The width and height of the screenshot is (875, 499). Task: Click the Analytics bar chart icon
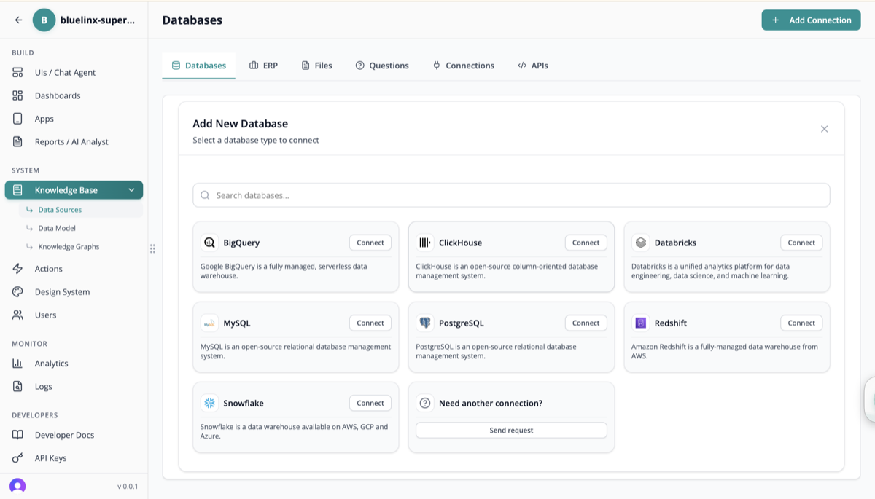coord(17,364)
